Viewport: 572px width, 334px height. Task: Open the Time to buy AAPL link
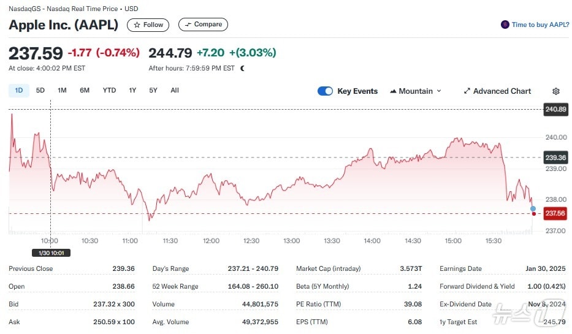click(x=540, y=25)
